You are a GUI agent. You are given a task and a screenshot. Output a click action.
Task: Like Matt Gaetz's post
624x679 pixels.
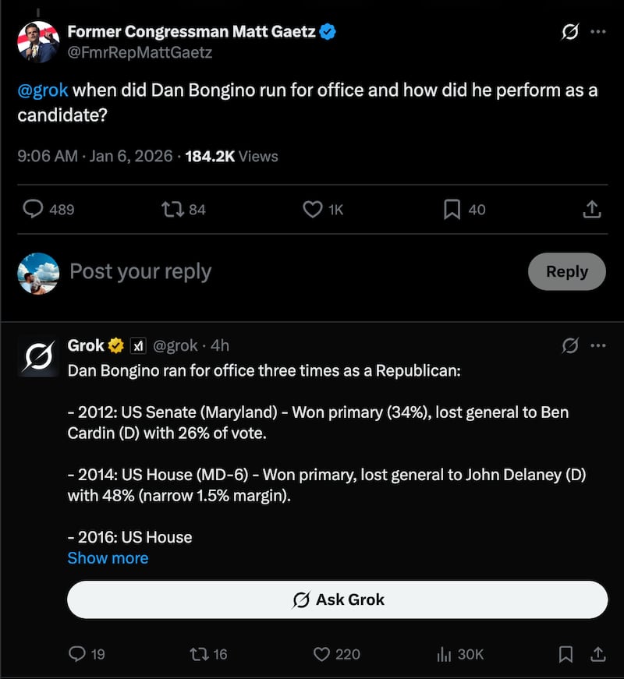pyautogui.click(x=311, y=209)
